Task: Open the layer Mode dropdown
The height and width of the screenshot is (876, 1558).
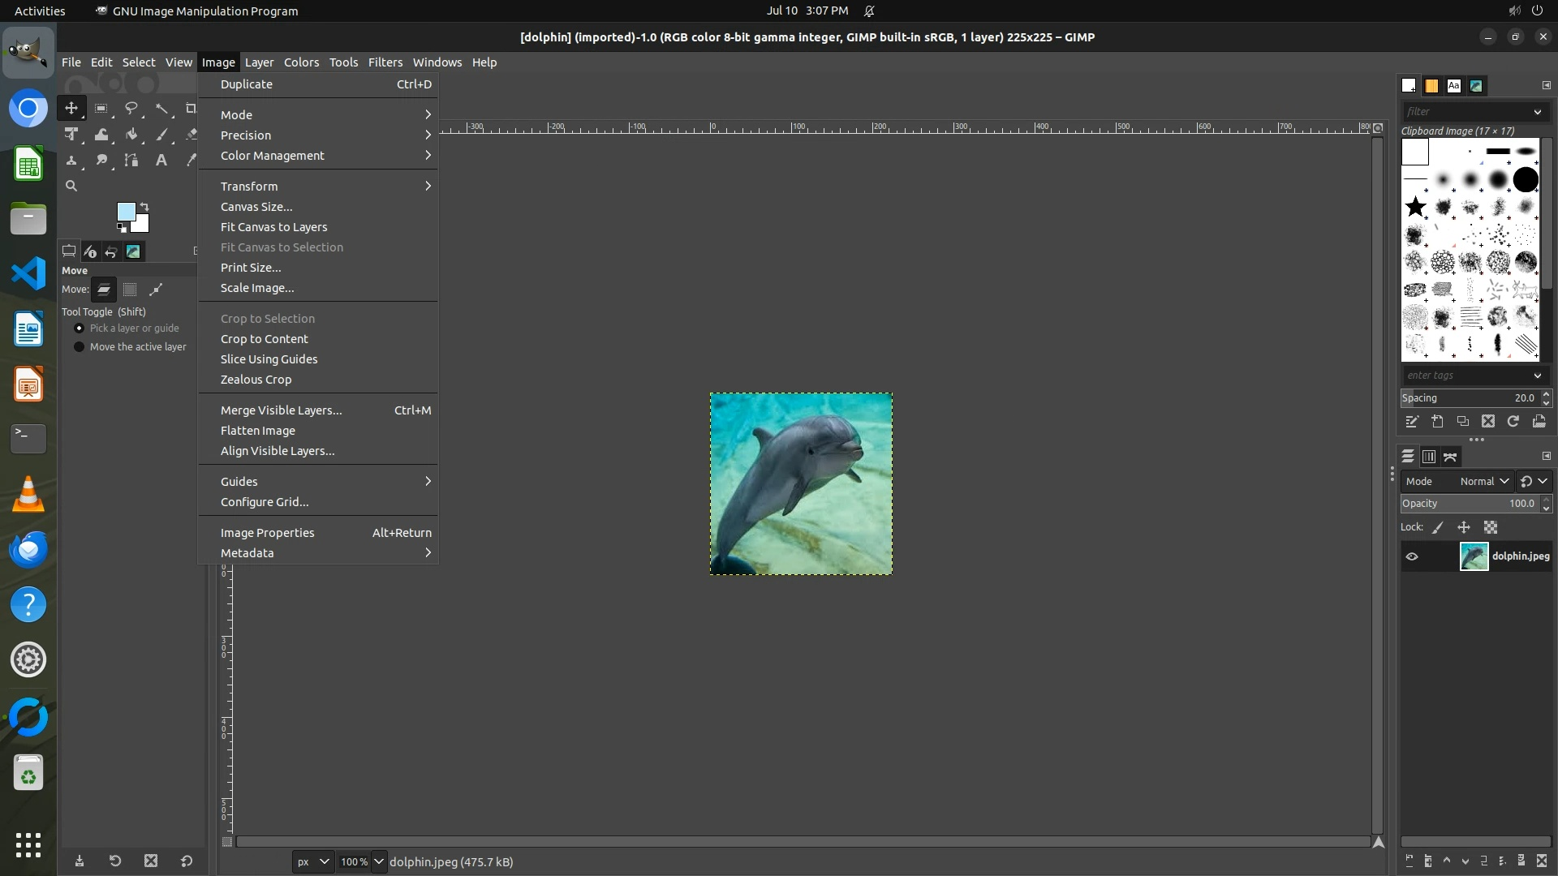Action: click(x=1483, y=481)
